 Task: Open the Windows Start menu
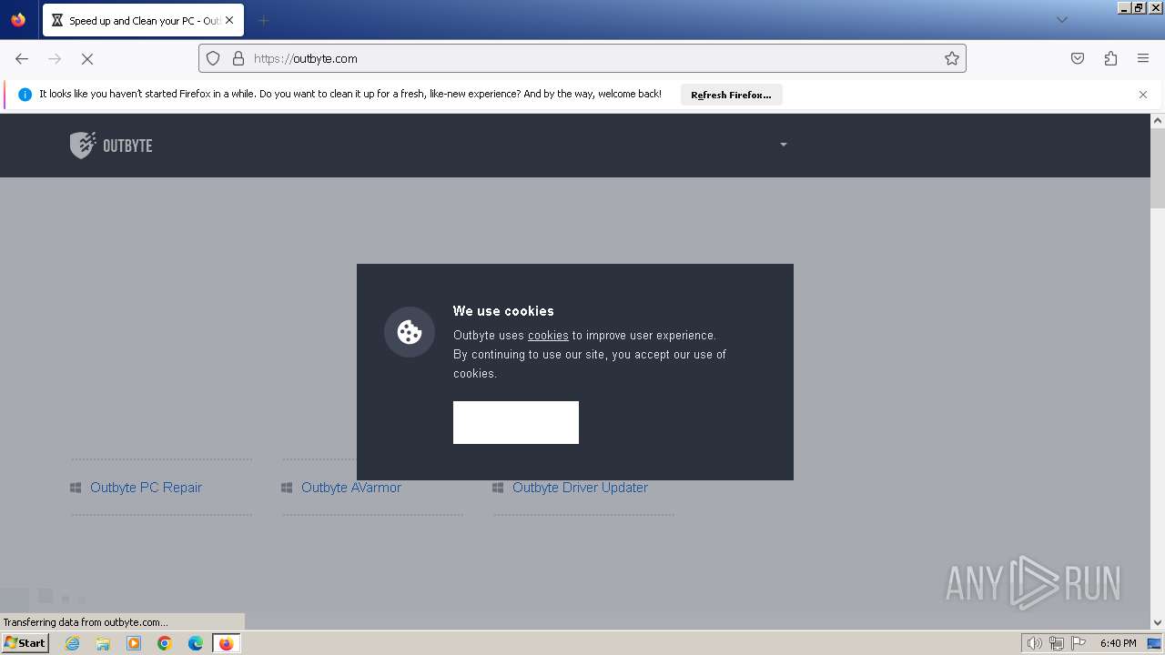coord(25,642)
